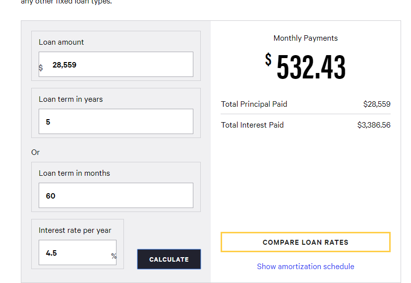The height and width of the screenshot is (283, 411).
Task: Click the Monthly Payments heading
Action: (x=305, y=38)
